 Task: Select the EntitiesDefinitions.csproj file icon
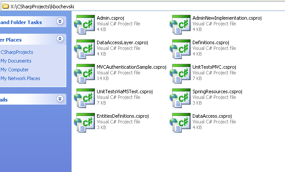coord(84,123)
